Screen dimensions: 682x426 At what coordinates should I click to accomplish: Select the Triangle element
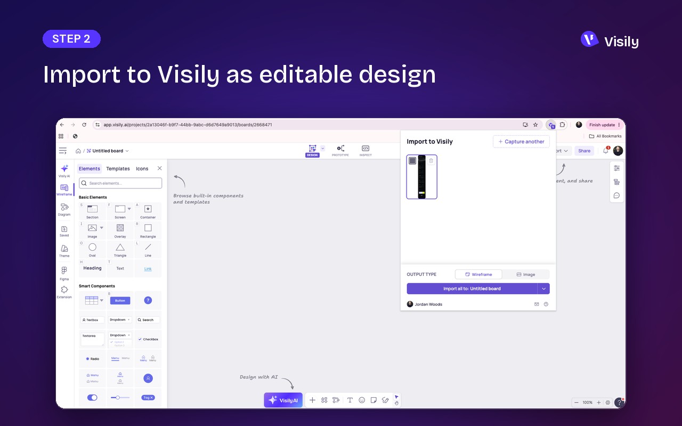[x=120, y=249]
